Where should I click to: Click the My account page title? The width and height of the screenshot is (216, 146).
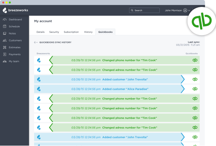43,21
